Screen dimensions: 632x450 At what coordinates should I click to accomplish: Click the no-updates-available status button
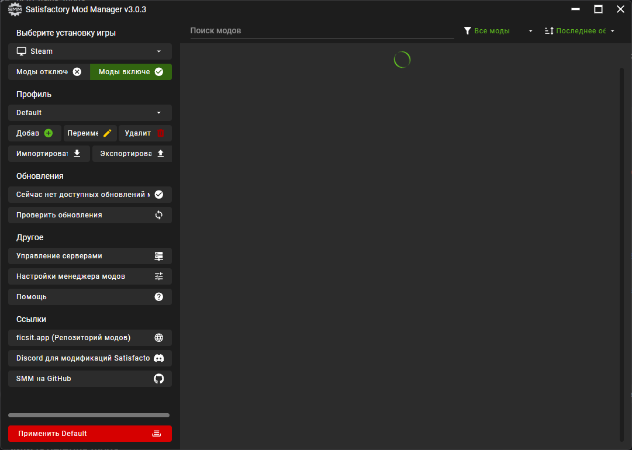click(x=90, y=194)
